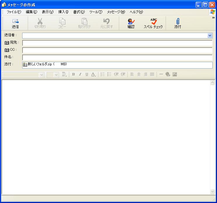Select the 新しいフォルダ.zip attachment
This screenshot has height=203, width=217.
[x=45, y=64]
